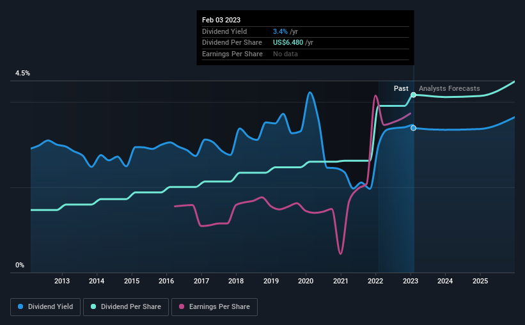
Task: Click the Earnings Per Share tooltip row label
Action: click(x=232, y=54)
